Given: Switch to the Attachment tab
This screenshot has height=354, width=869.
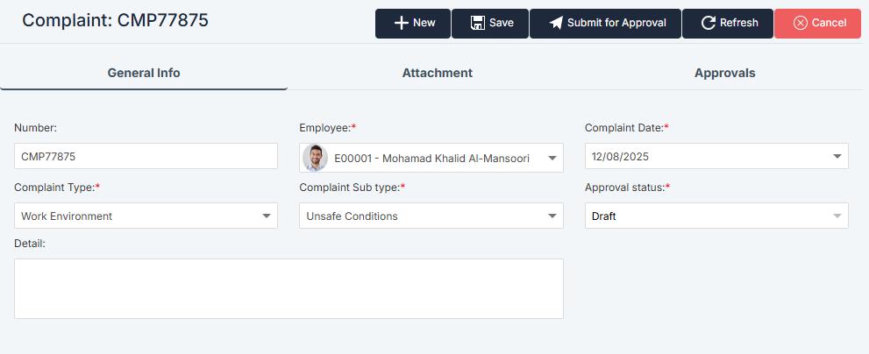Looking at the screenshot, I should coord(437,73).
